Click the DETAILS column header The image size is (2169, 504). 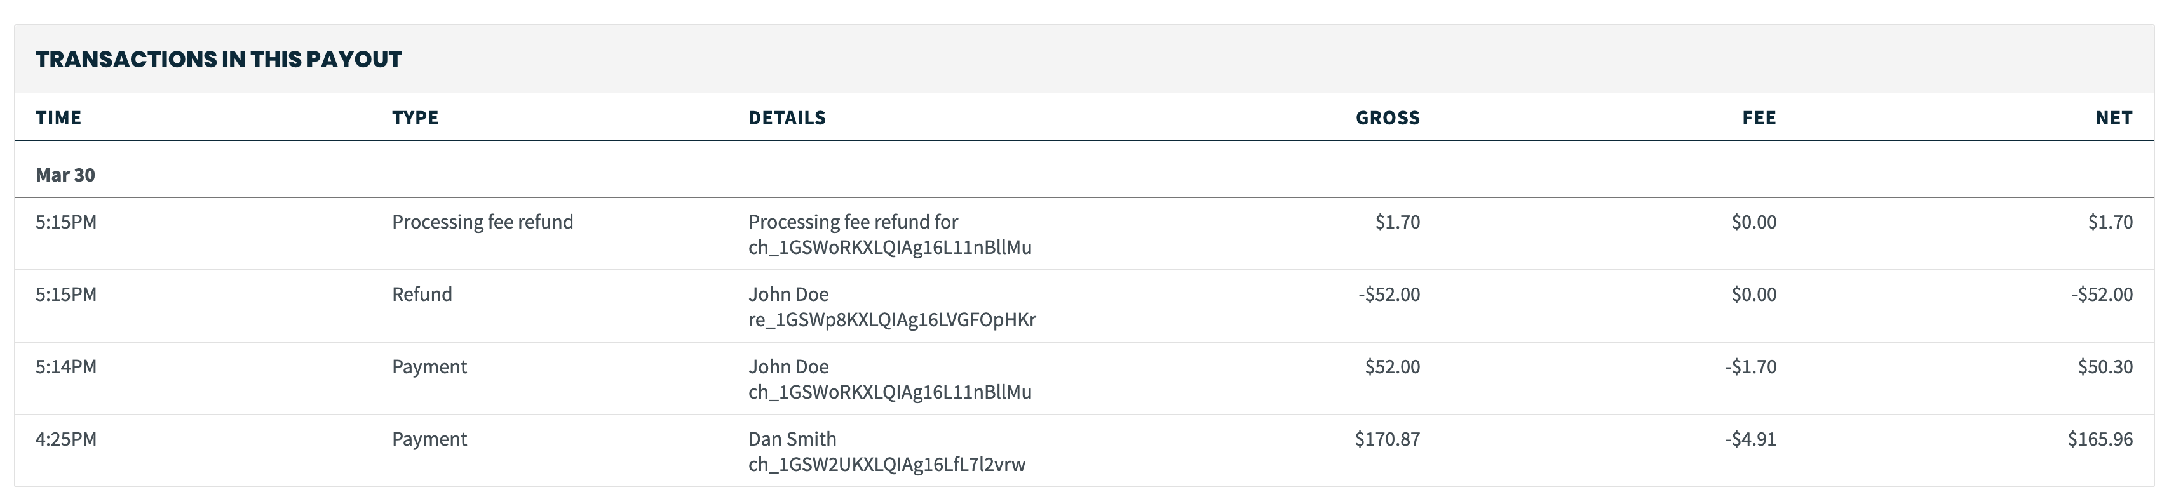coord(787,118)
